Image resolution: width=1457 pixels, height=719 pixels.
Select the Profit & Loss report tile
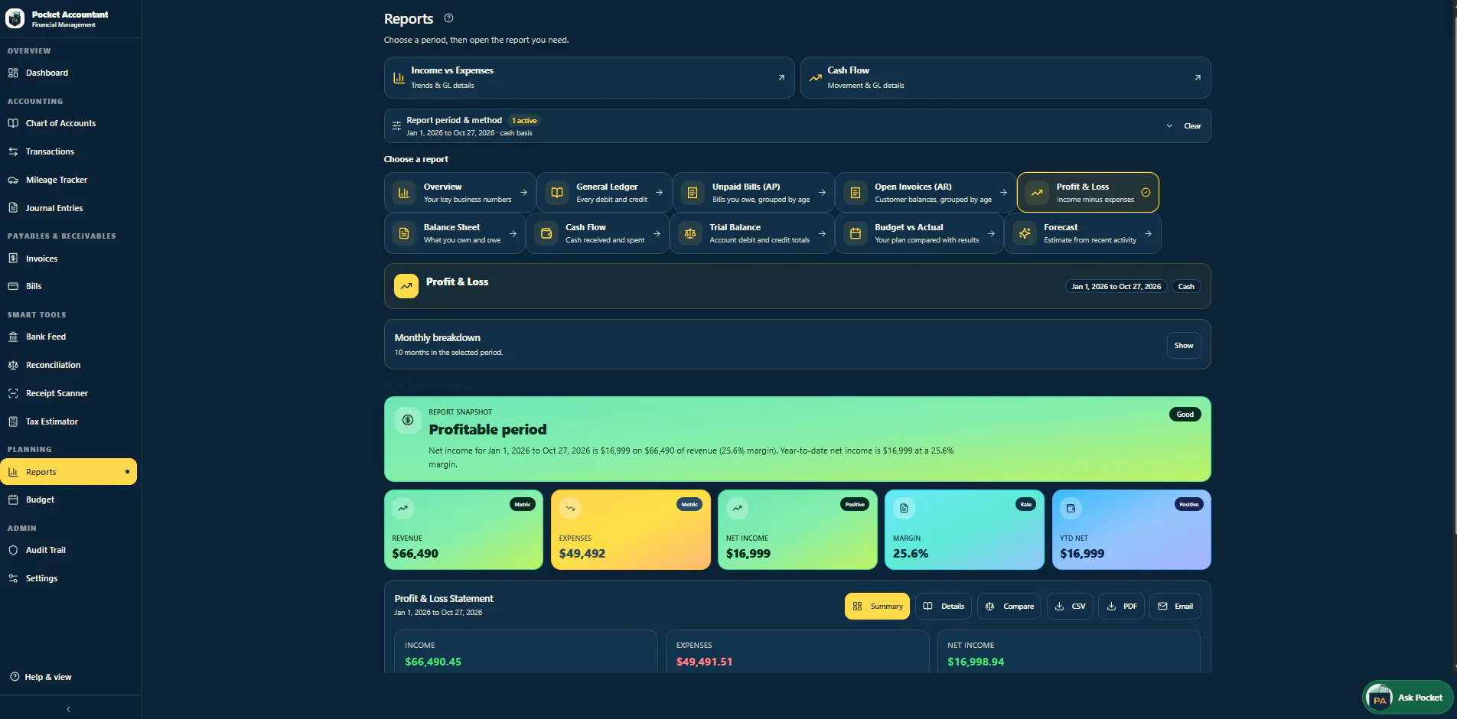pos(1087,193)
